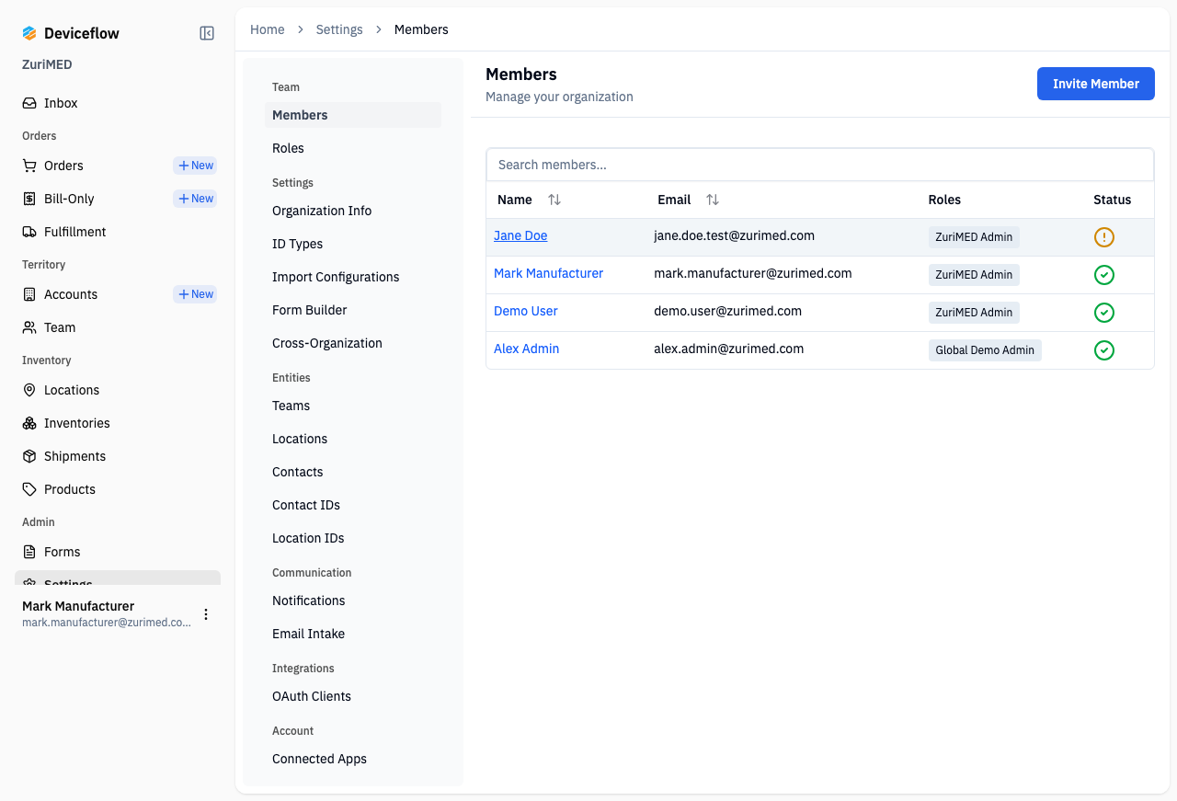Open Teams under Entities
This screenshot has width=1177, height=801.
tap(353, 406)
